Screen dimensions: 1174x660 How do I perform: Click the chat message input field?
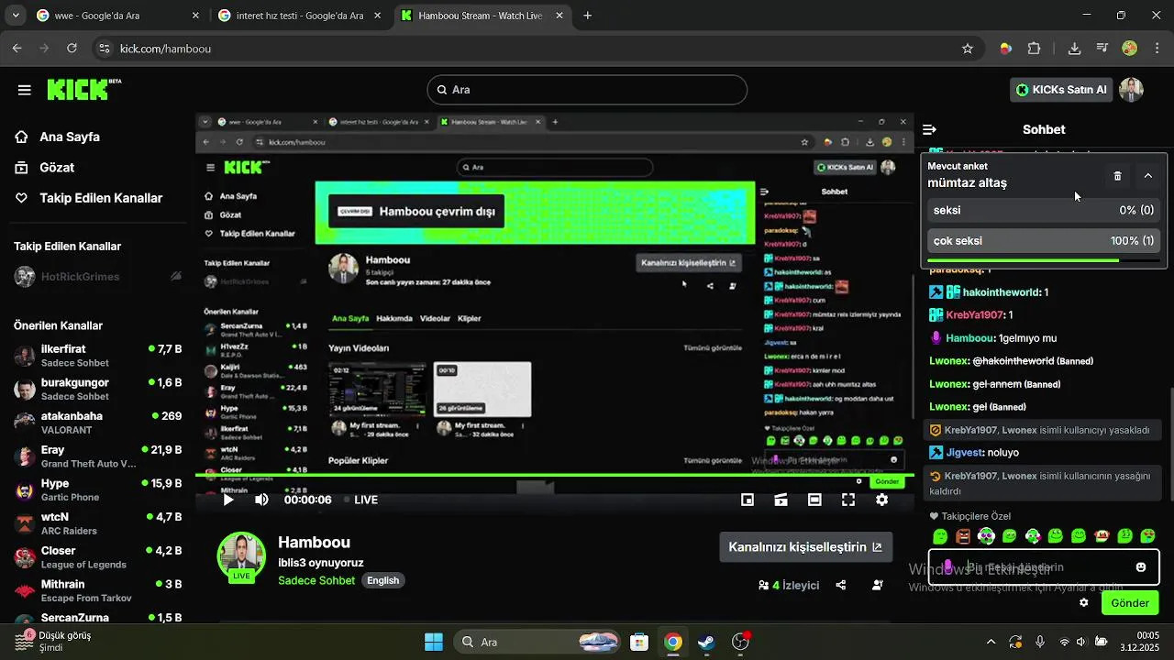click(1044, 567)
